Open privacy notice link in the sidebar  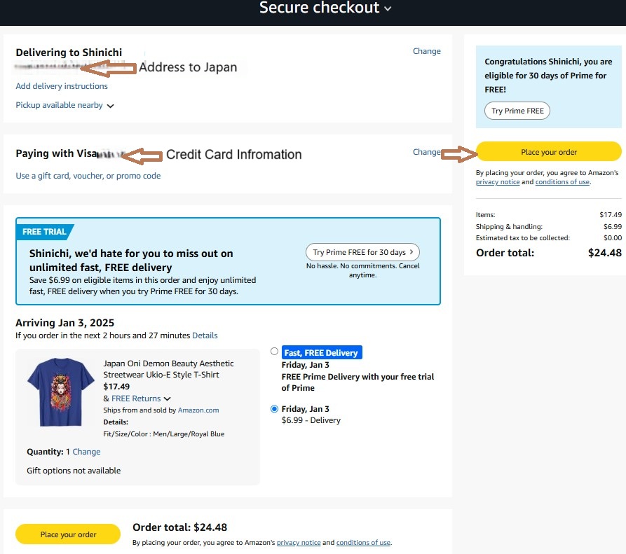498,182
